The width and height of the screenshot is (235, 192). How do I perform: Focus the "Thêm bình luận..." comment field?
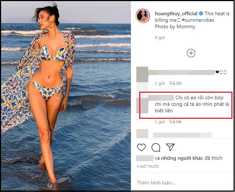point(181,182)
